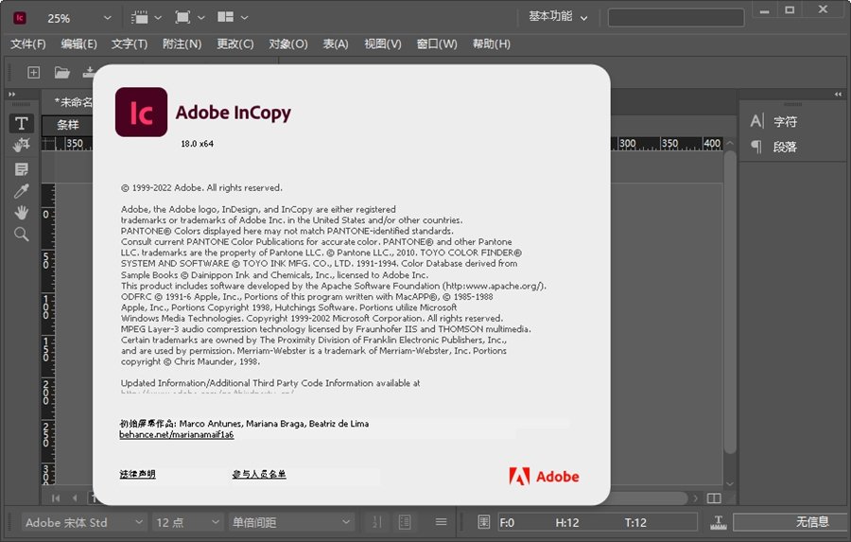This screenshot has height=542, width=851.
Task: Switch to the 条样 galley view tab
Action: [x=68, y=125]
